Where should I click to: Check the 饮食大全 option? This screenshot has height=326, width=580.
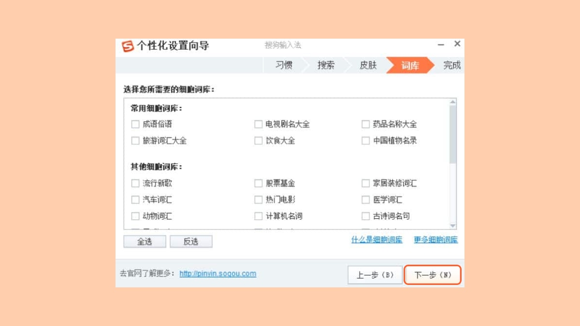click(x=258, y=141)
